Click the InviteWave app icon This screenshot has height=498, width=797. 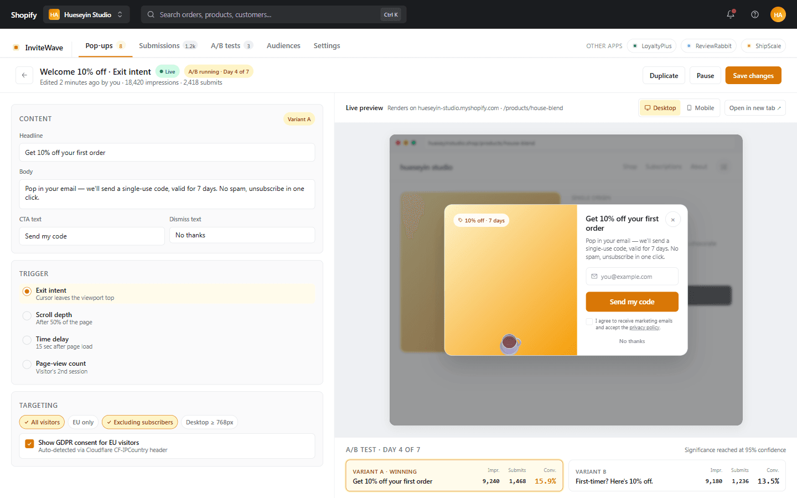16,48
